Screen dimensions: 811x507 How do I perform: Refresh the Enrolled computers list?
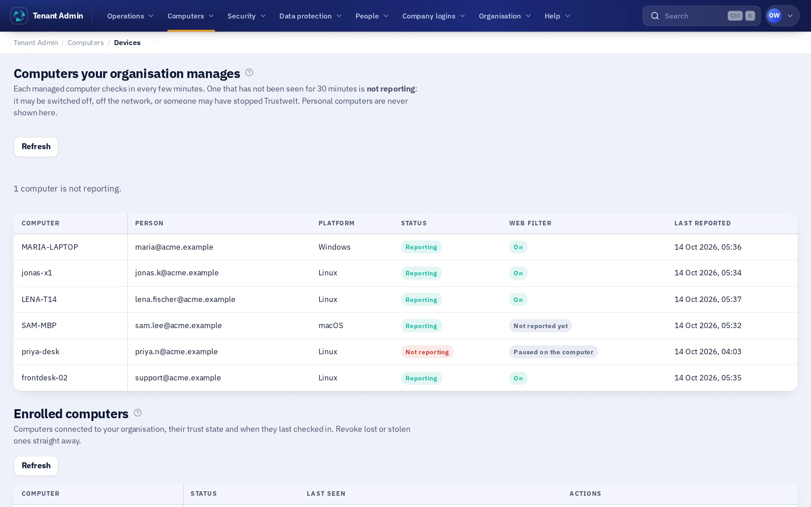[36, 466]
